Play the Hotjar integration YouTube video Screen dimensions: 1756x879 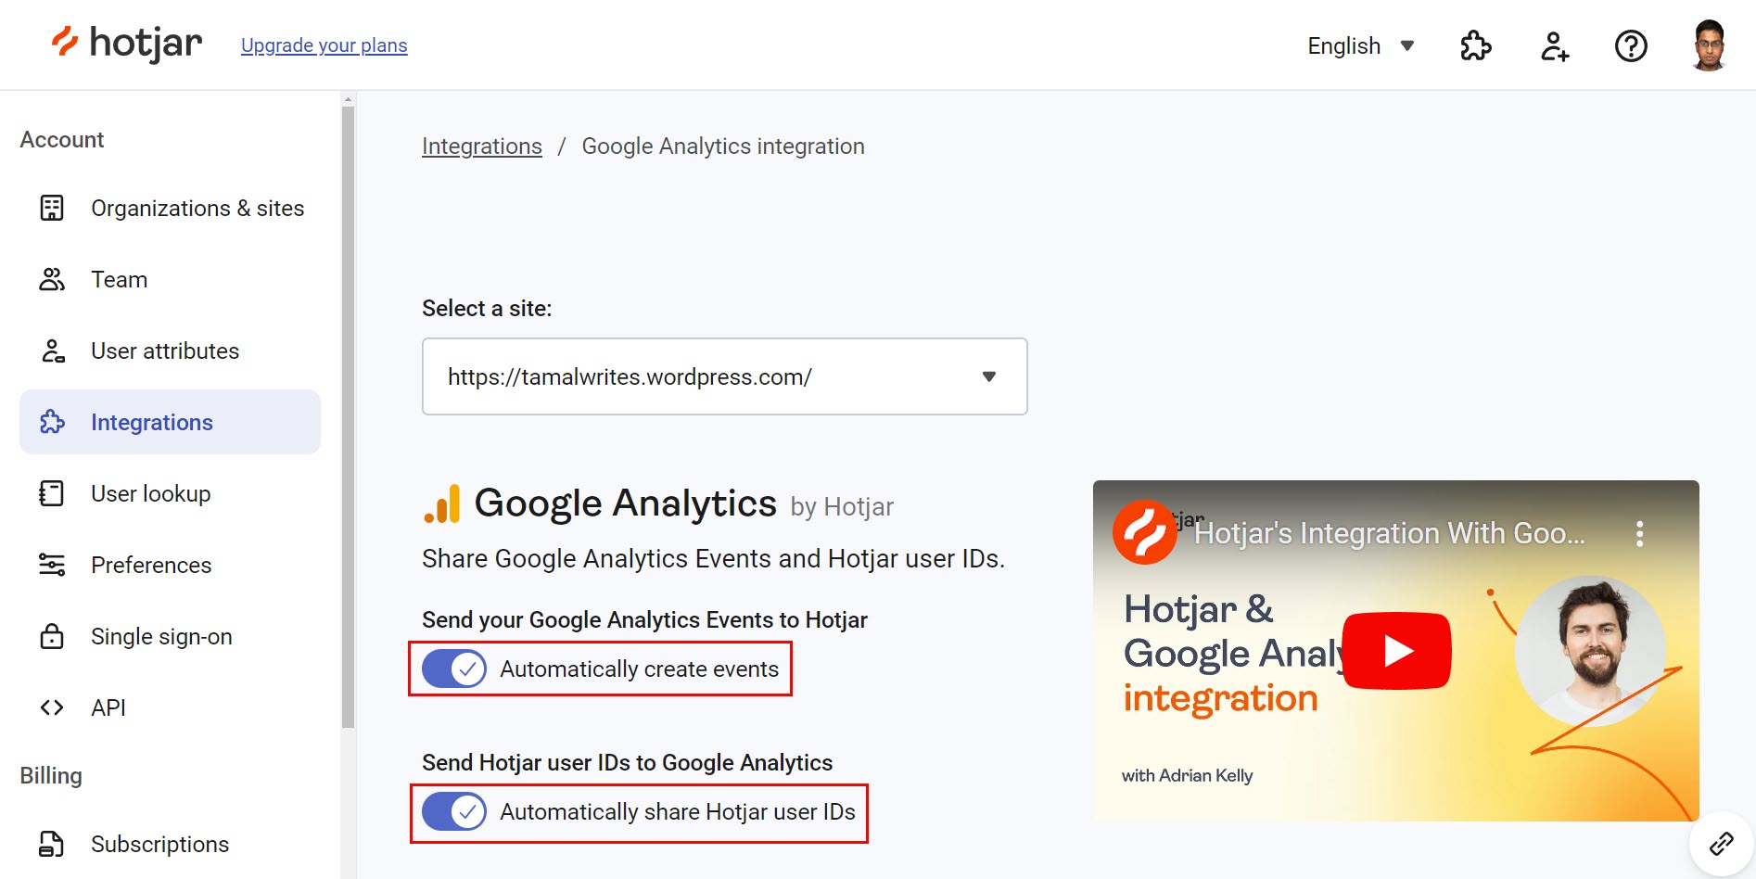coord(1396,651)
